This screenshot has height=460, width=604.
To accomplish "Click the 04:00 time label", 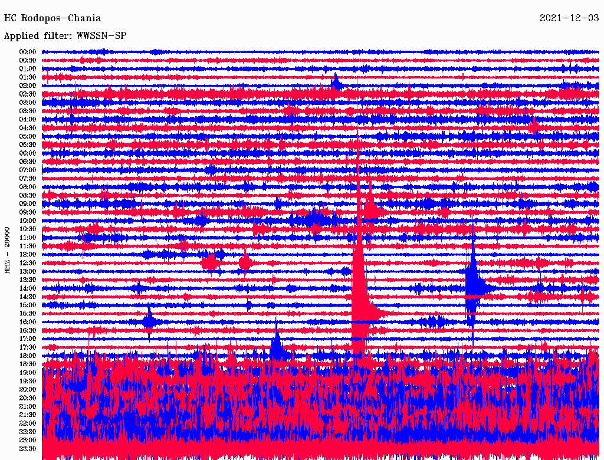I will (x=28, y=120).
